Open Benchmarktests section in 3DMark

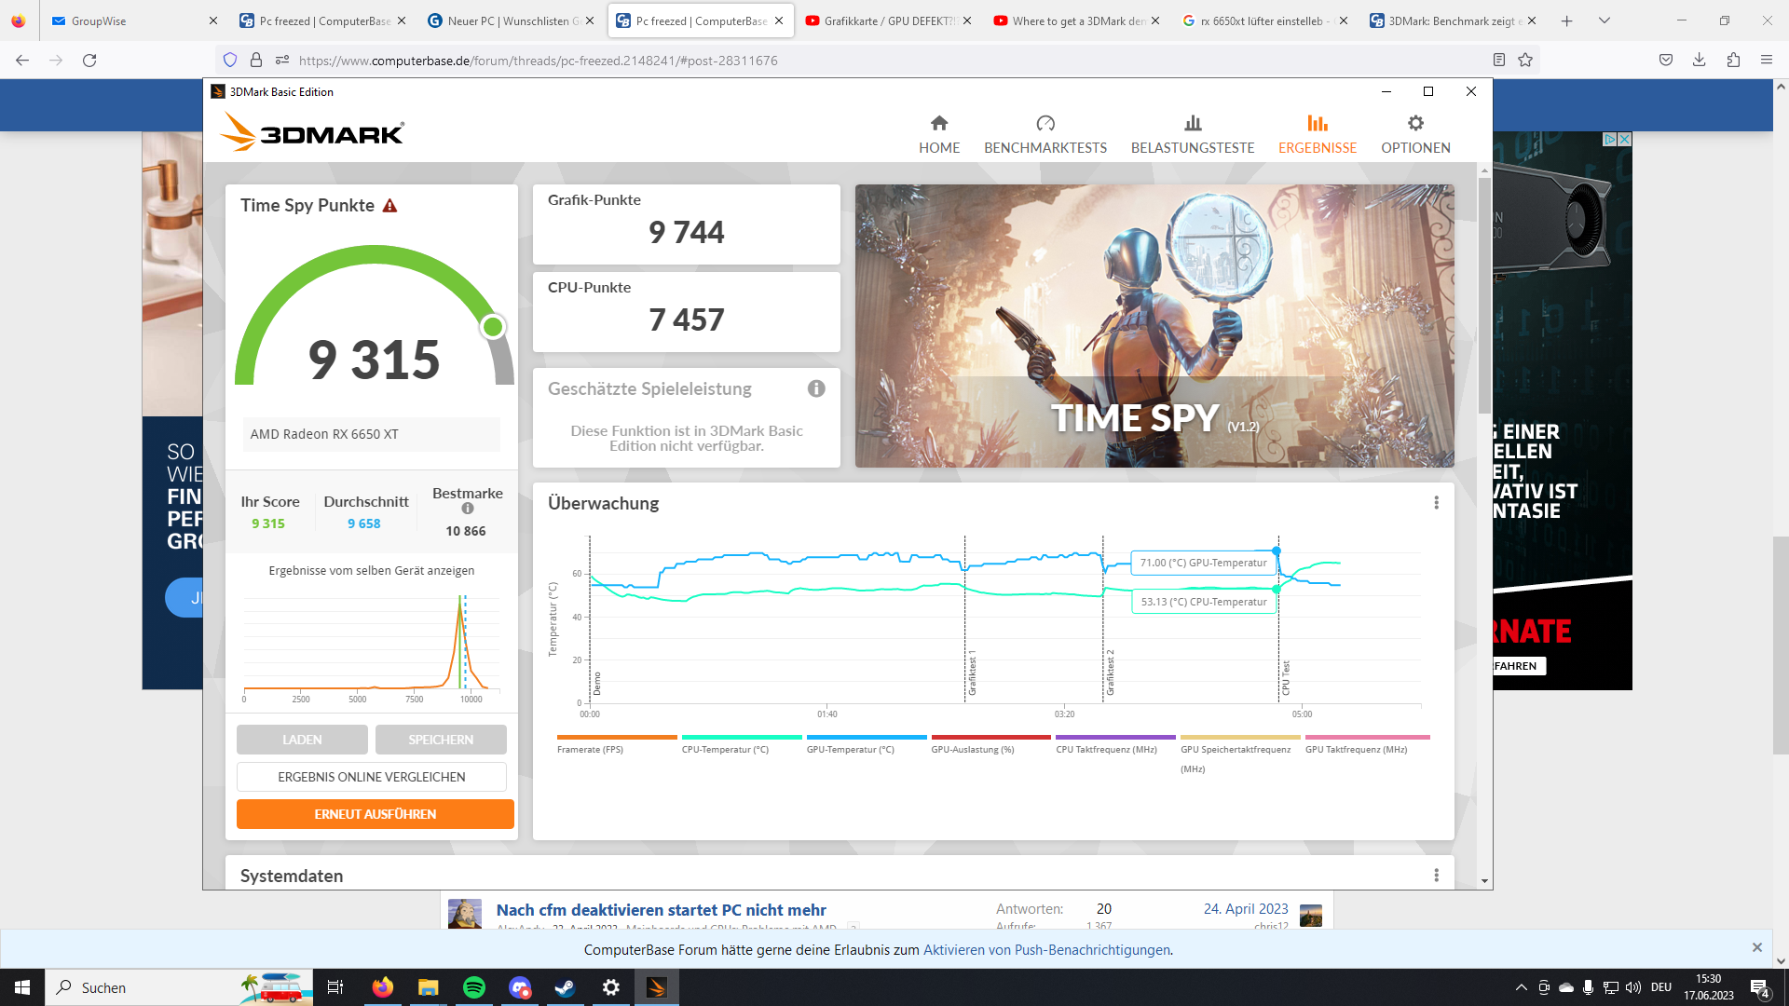[1045, 134]
